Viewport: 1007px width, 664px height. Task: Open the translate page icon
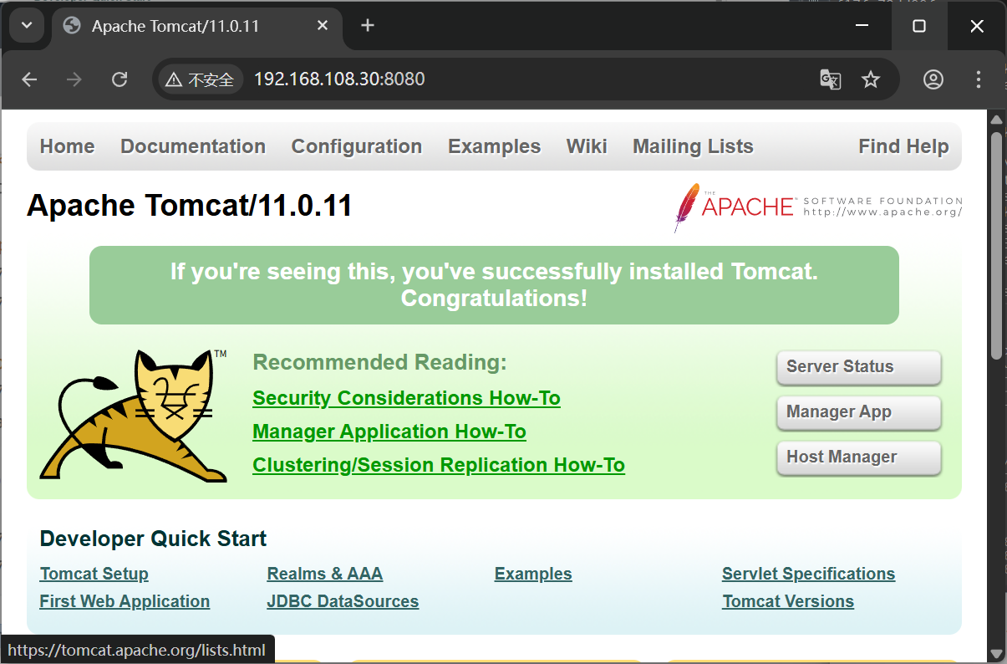coord(830,79)
